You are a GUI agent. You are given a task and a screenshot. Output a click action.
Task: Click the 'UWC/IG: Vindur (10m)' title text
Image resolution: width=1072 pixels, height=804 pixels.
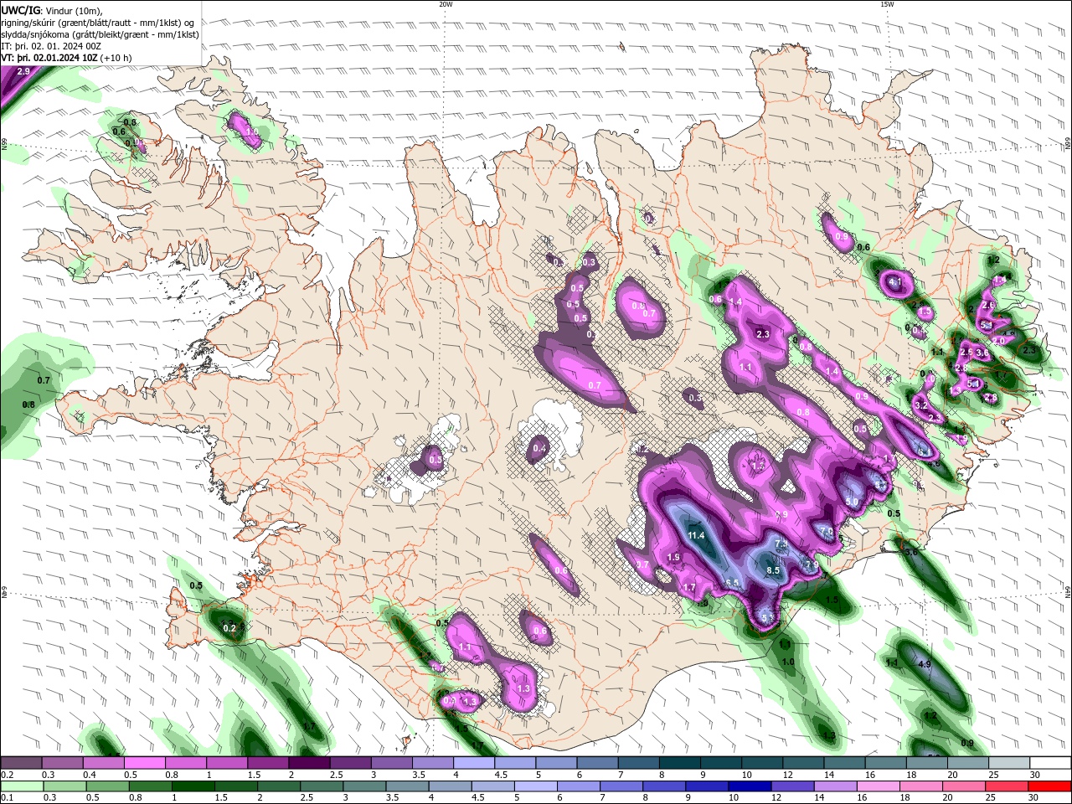[x=52, y=10]
